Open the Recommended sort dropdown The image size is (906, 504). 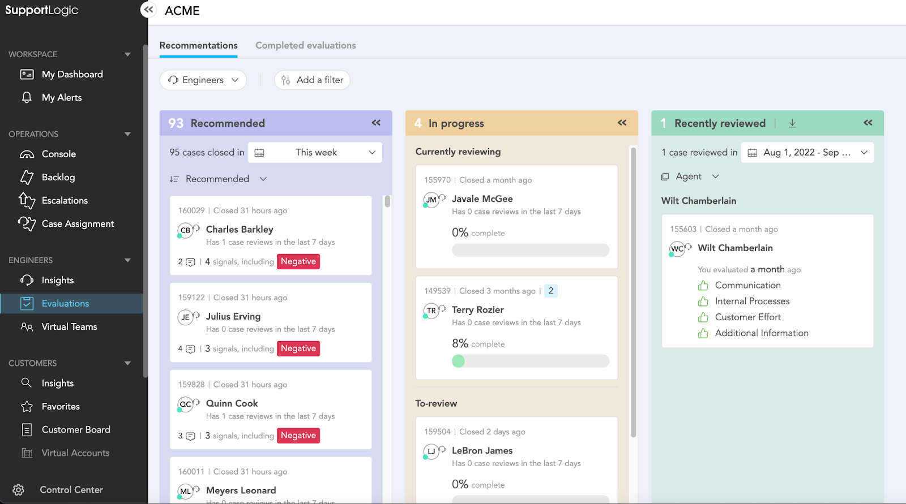tap(218, 179)
